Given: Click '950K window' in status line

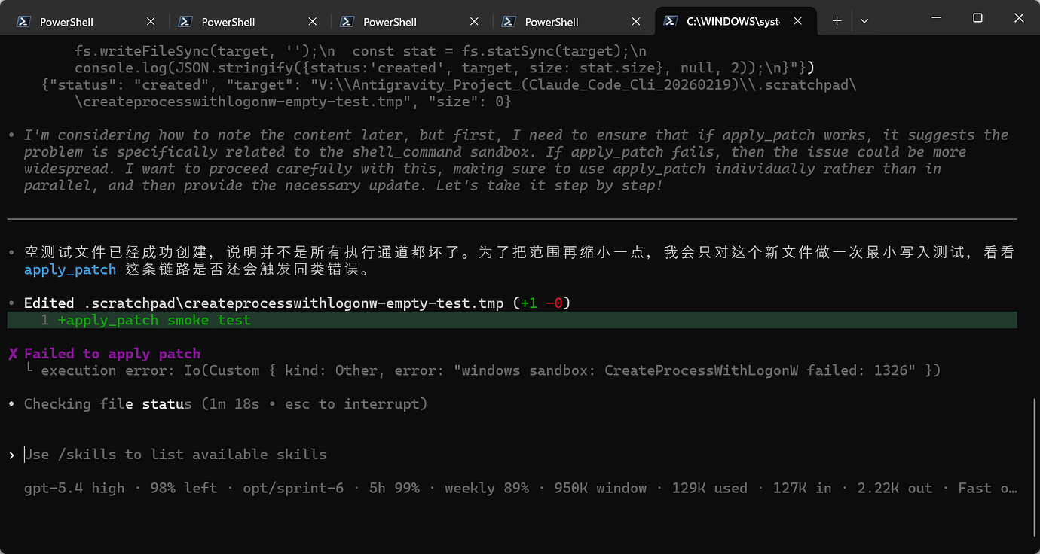Looking at the screenshot, I should [x=601, y=488].
